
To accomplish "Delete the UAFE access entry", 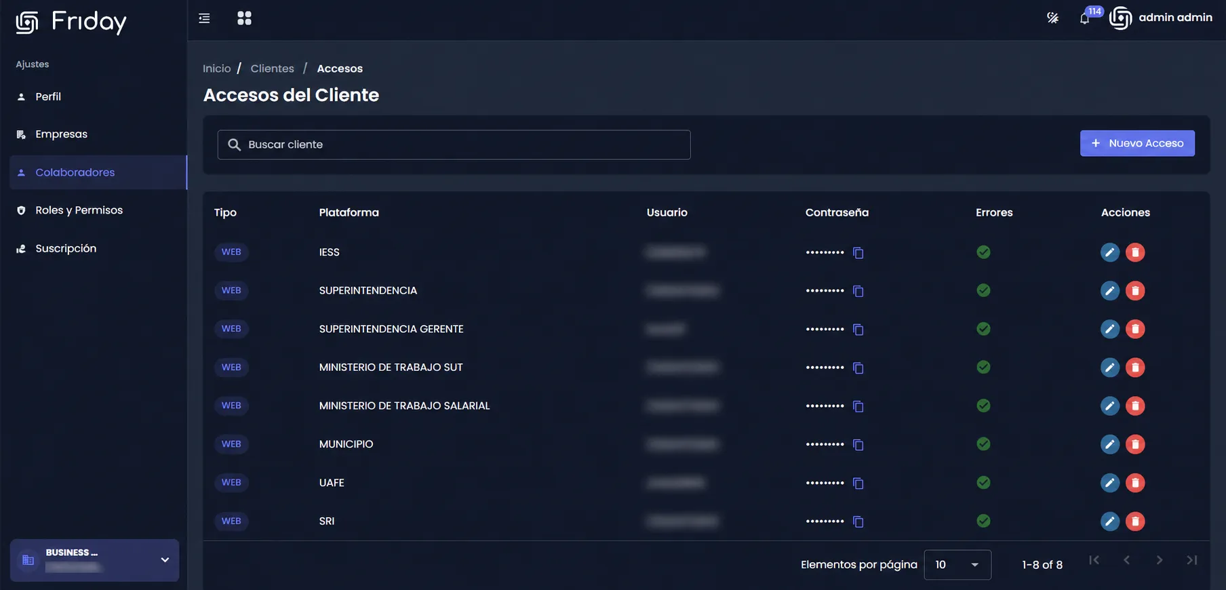I will pyautogui.click(x=1135, y=483).
